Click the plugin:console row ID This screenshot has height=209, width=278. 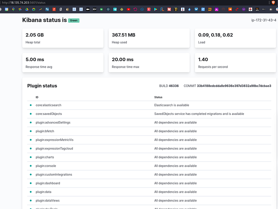tap(46, 166)
